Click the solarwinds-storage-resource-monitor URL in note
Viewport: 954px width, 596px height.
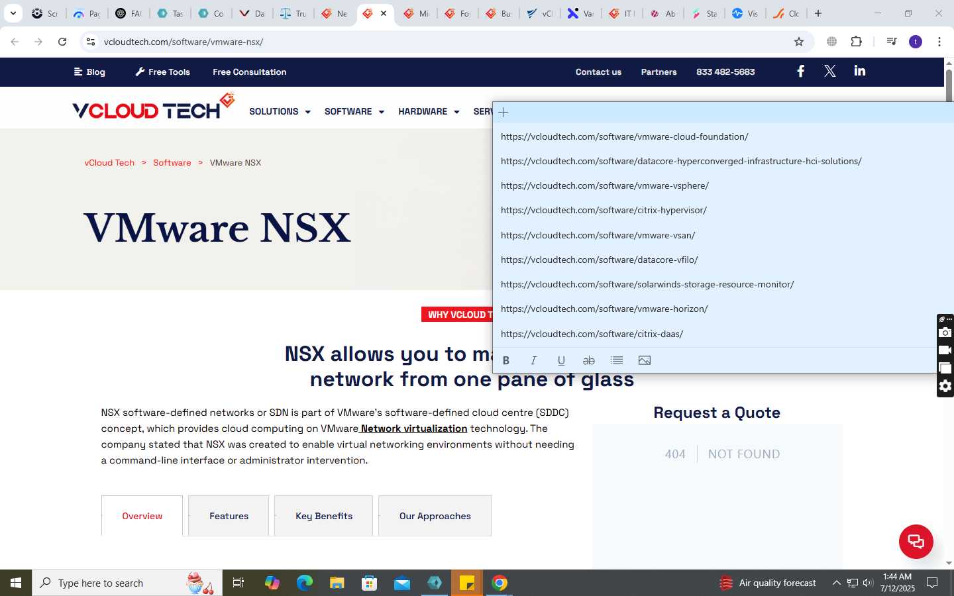coord(647,284)
